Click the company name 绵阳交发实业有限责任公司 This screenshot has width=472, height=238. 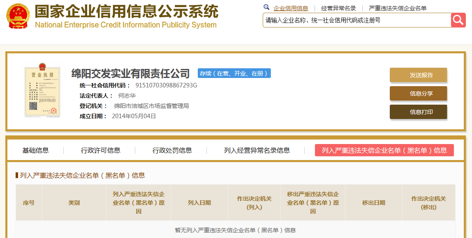[131, 73]
